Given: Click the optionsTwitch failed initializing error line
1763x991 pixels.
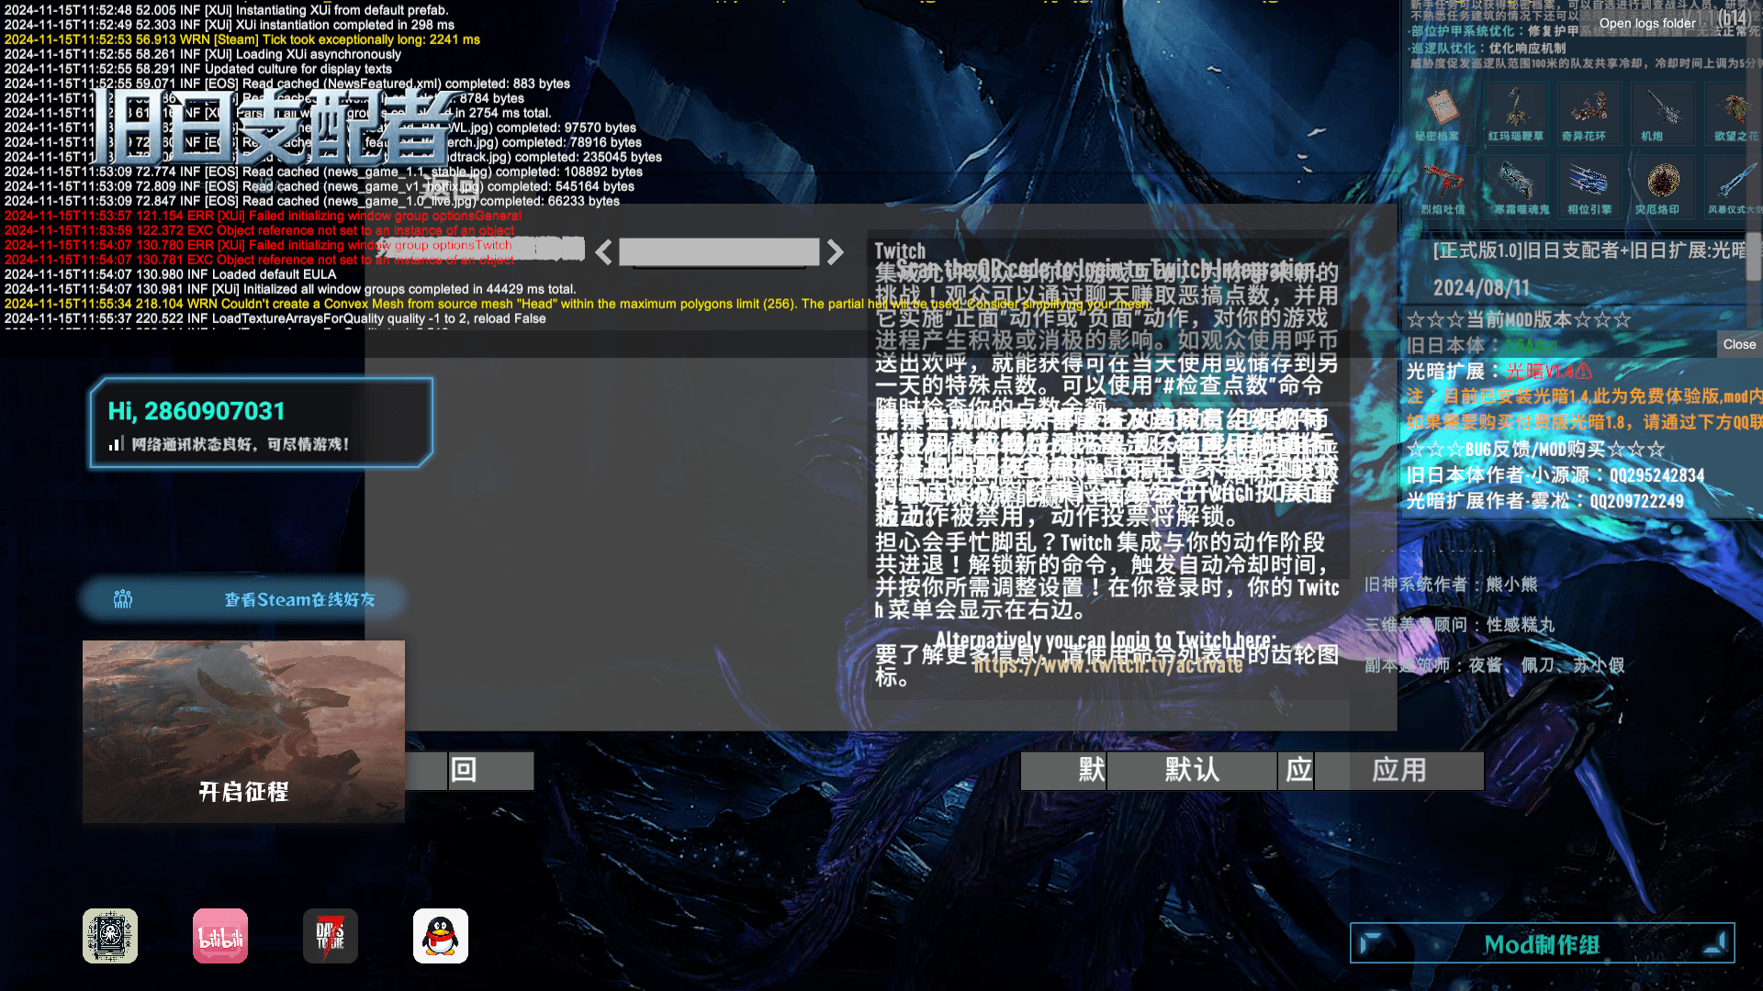Looking at the screenshot, I should point(258,245).
